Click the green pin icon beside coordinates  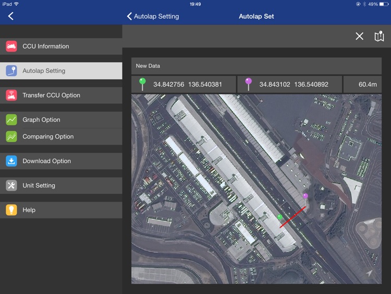(x=142, y=84)
